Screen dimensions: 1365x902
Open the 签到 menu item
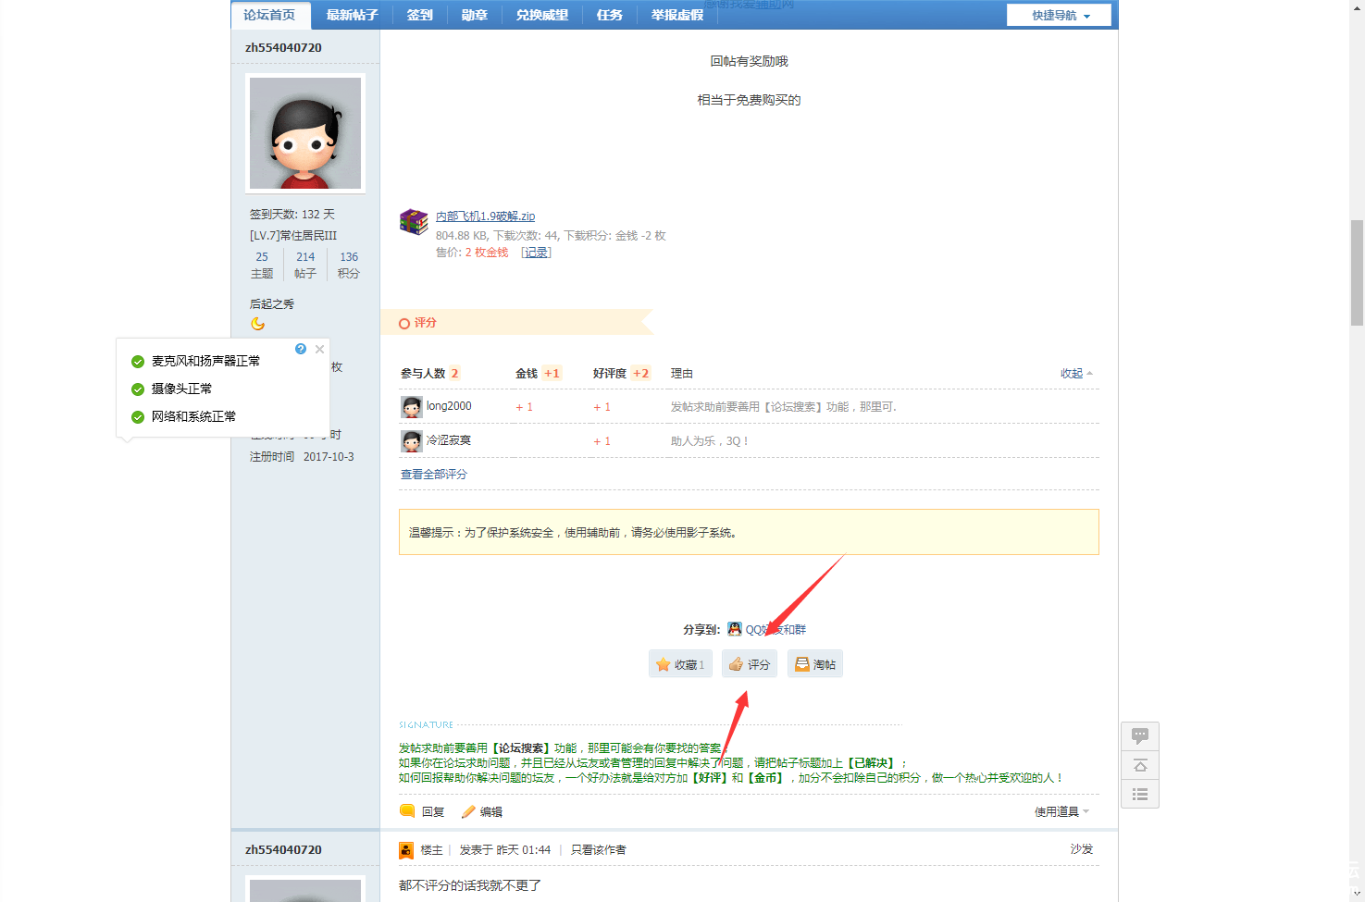tap(419, 15)
